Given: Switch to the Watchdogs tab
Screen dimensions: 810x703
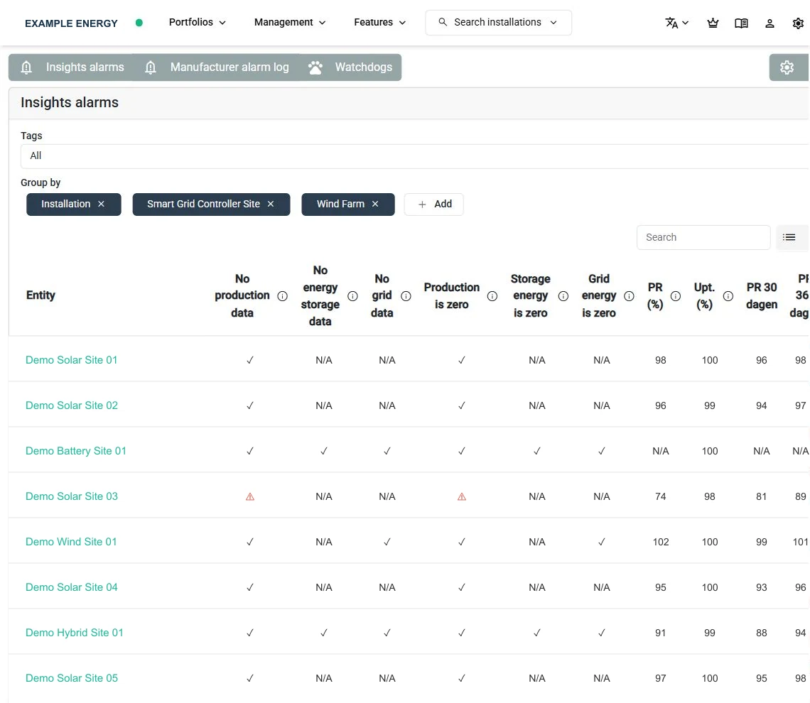Looking at the screenshot, I should tap(350, 67).
